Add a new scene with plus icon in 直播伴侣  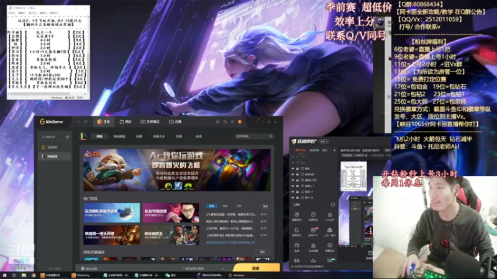pos(334,150)
